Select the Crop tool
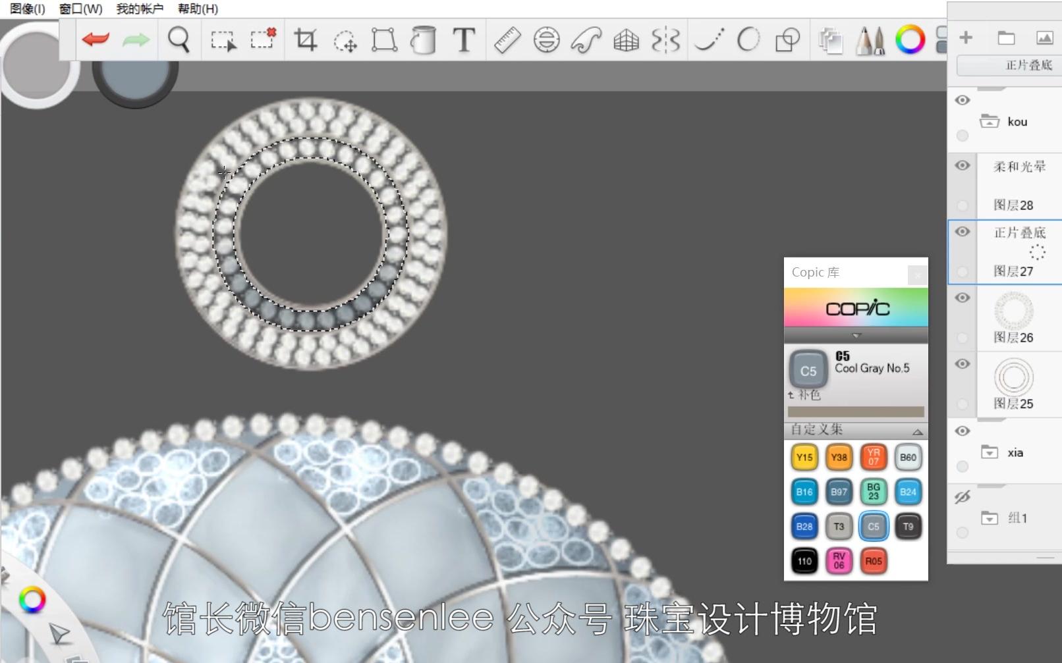 click(305, 40)
